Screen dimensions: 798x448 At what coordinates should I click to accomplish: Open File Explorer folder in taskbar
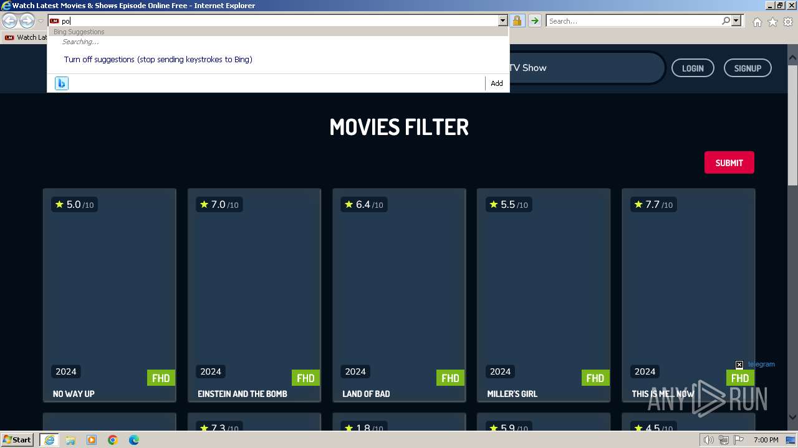pos(70,440)
